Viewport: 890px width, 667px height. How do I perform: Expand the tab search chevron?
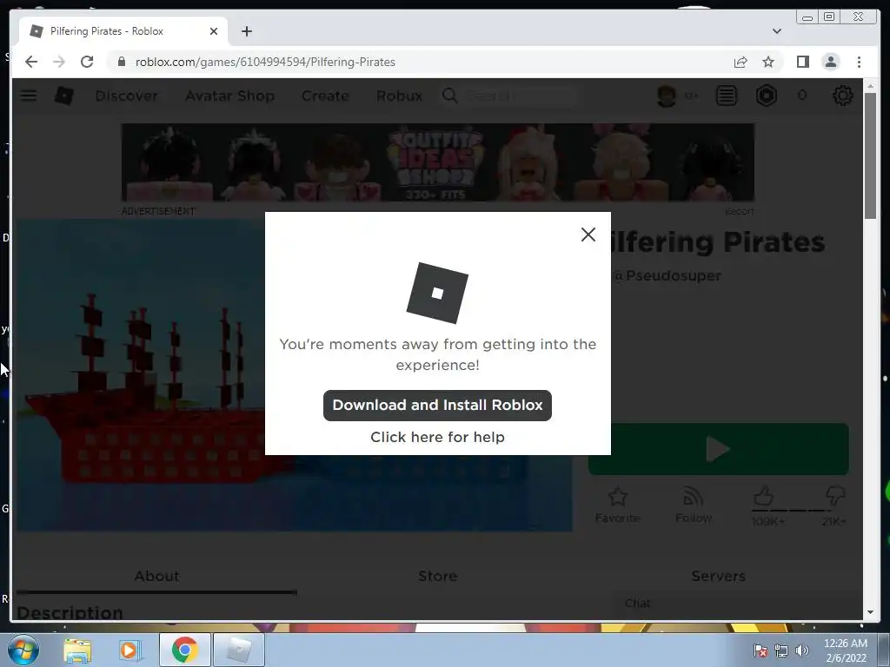(x=776, y=31)
